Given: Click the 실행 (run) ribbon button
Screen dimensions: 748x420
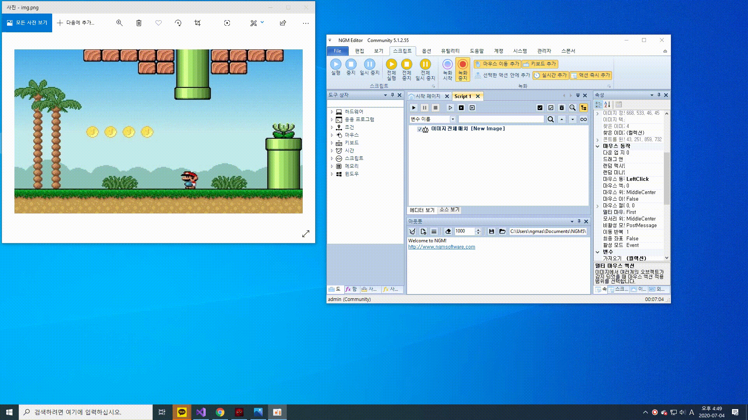Looking at the screenshot, I should [335, 67].
